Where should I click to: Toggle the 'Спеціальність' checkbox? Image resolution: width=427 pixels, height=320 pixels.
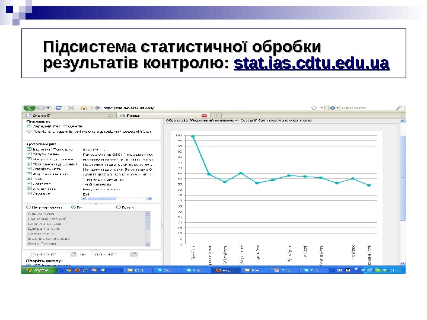click(x=29, y=169)
